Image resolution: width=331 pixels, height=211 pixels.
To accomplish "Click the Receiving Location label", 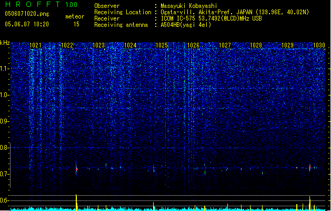I will 123,12.
